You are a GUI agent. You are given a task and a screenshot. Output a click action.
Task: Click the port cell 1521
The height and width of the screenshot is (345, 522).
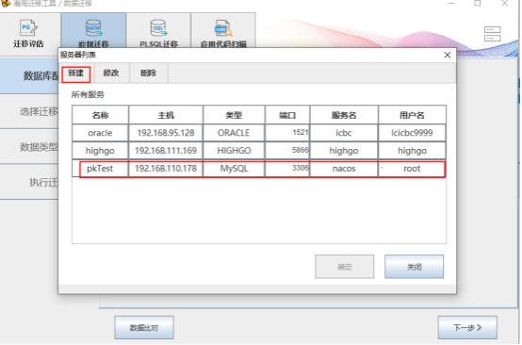point(287,133)
